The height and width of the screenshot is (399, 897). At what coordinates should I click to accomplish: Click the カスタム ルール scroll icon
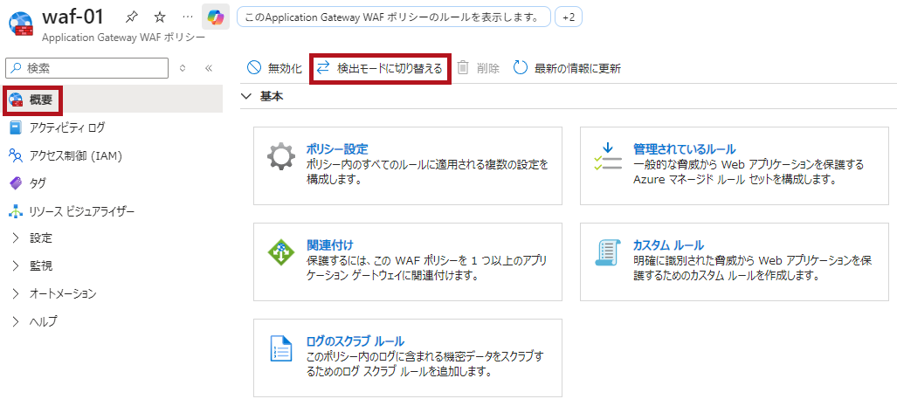(x=608, y=252)
